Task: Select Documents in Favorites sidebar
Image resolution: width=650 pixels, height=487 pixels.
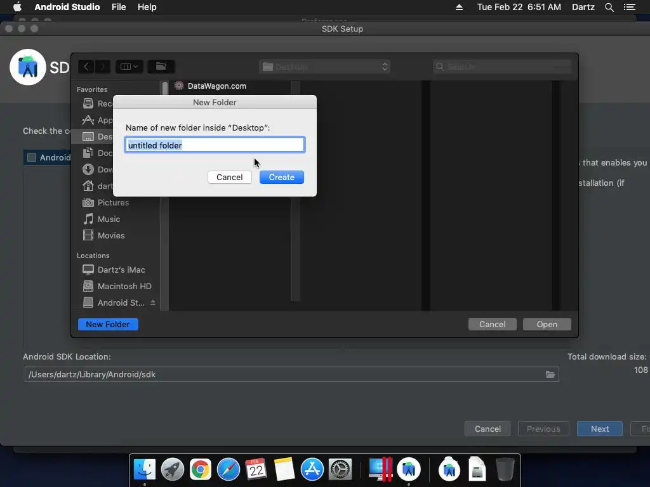Action: pyautogui.click(x=98, y=153)
